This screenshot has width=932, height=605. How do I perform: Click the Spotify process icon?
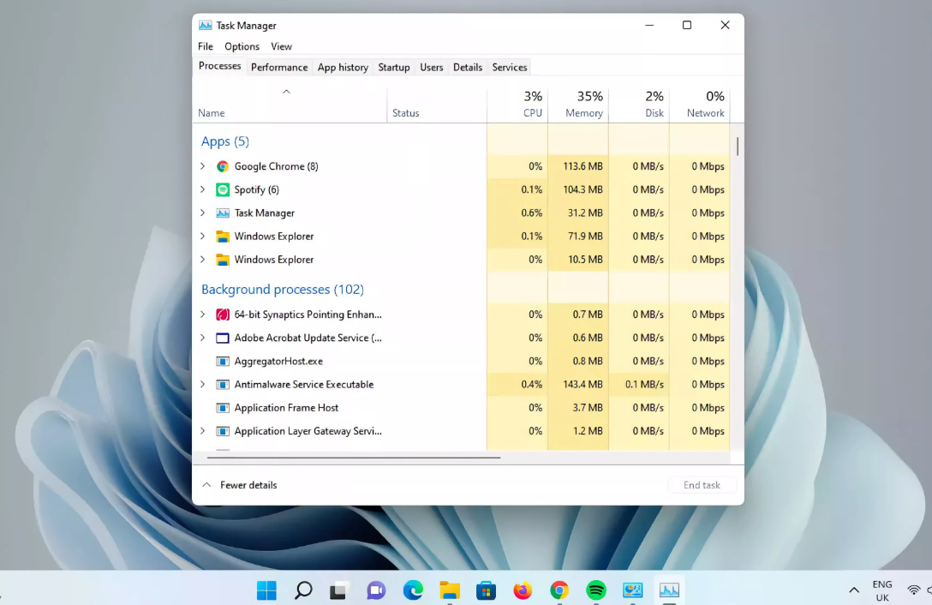click(223, 189)
